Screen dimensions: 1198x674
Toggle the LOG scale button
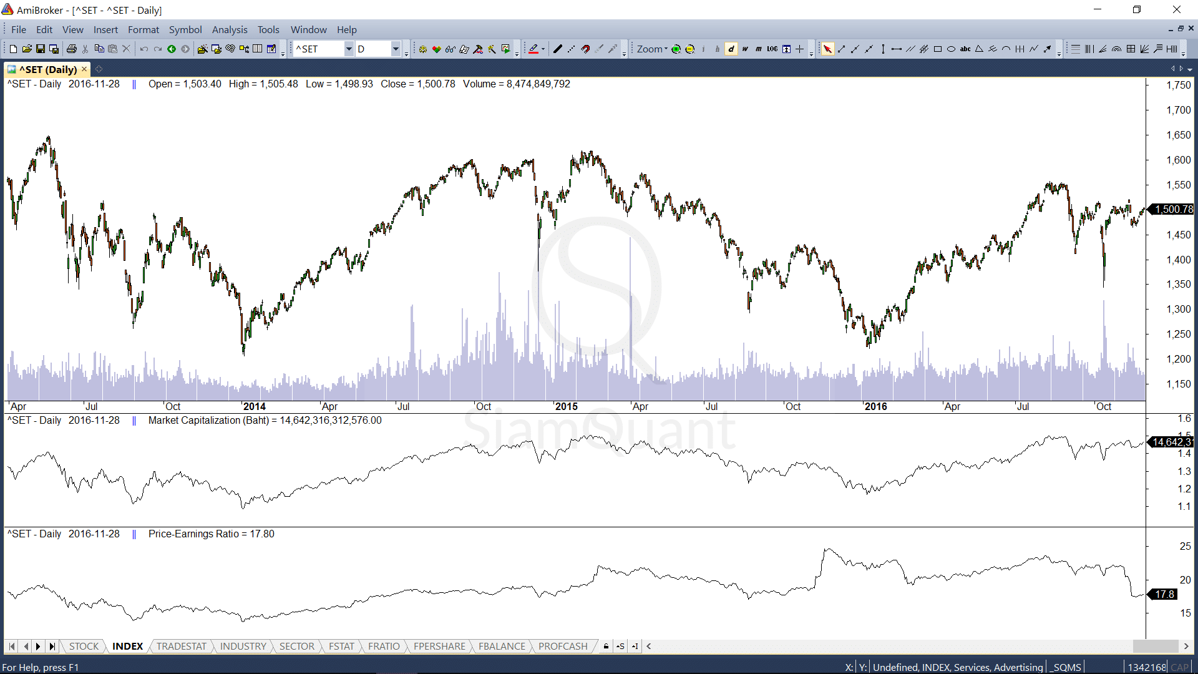click(772, 49)
